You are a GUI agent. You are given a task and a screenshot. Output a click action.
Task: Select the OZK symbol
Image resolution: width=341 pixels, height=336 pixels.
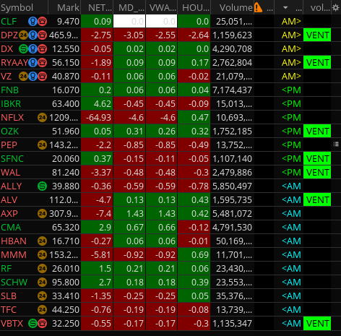(x=9, y=132)
